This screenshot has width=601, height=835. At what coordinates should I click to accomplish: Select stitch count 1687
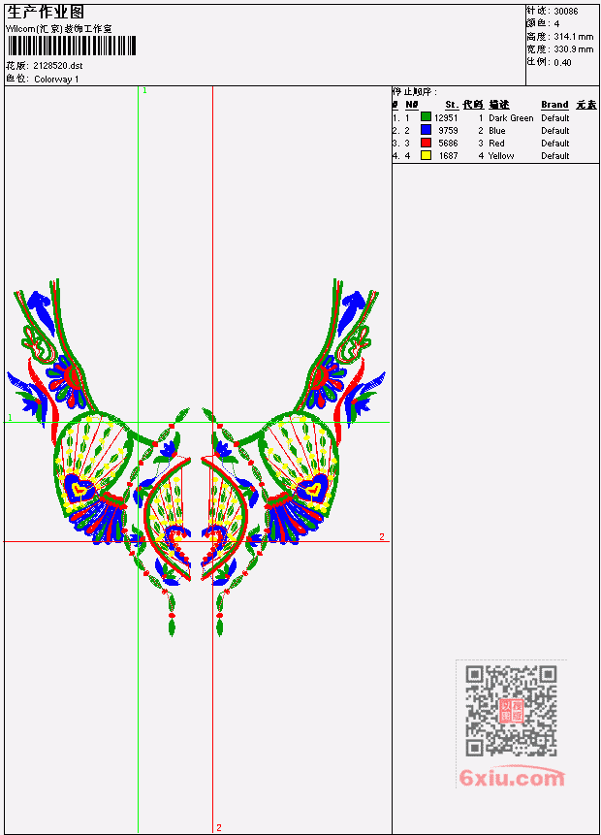[x=448, y=156]
